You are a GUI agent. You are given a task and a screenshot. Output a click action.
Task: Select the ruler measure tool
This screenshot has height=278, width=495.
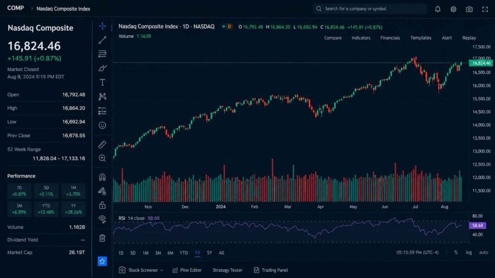[x=102, y=144]
